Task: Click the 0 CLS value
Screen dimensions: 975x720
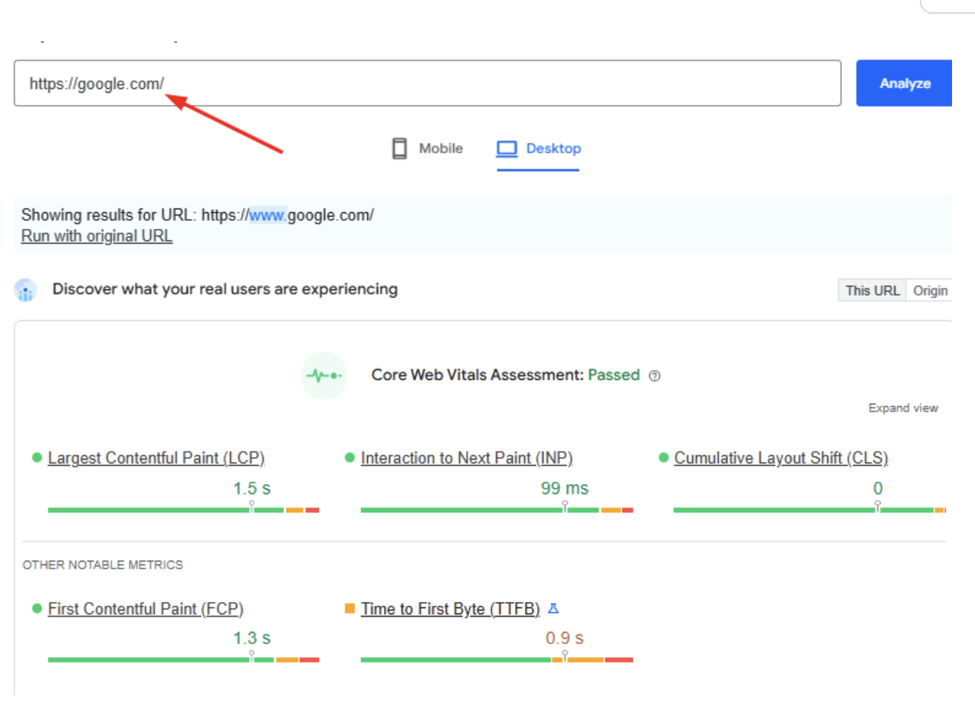Action: 878,489
